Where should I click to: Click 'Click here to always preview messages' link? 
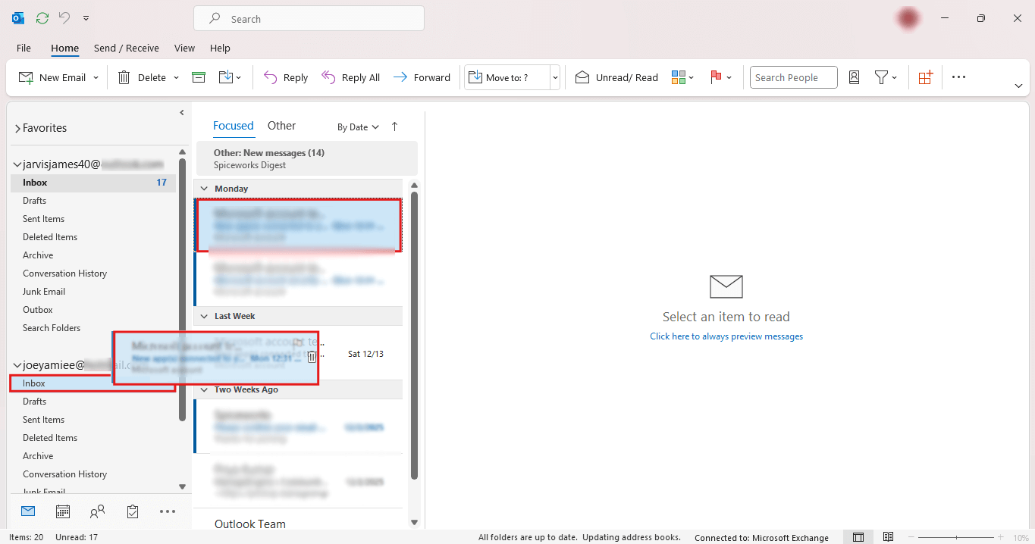(x=726, y=336)
